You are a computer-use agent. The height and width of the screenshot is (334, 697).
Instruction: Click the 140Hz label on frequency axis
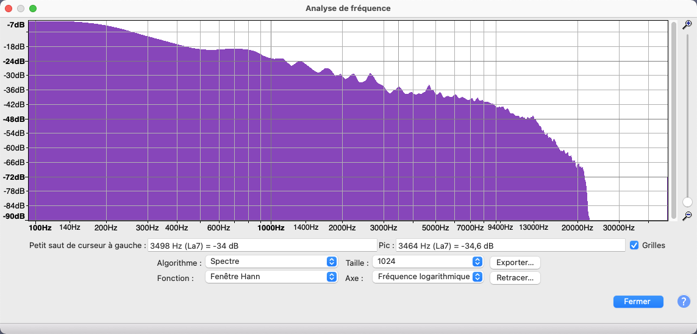[70, 227]
